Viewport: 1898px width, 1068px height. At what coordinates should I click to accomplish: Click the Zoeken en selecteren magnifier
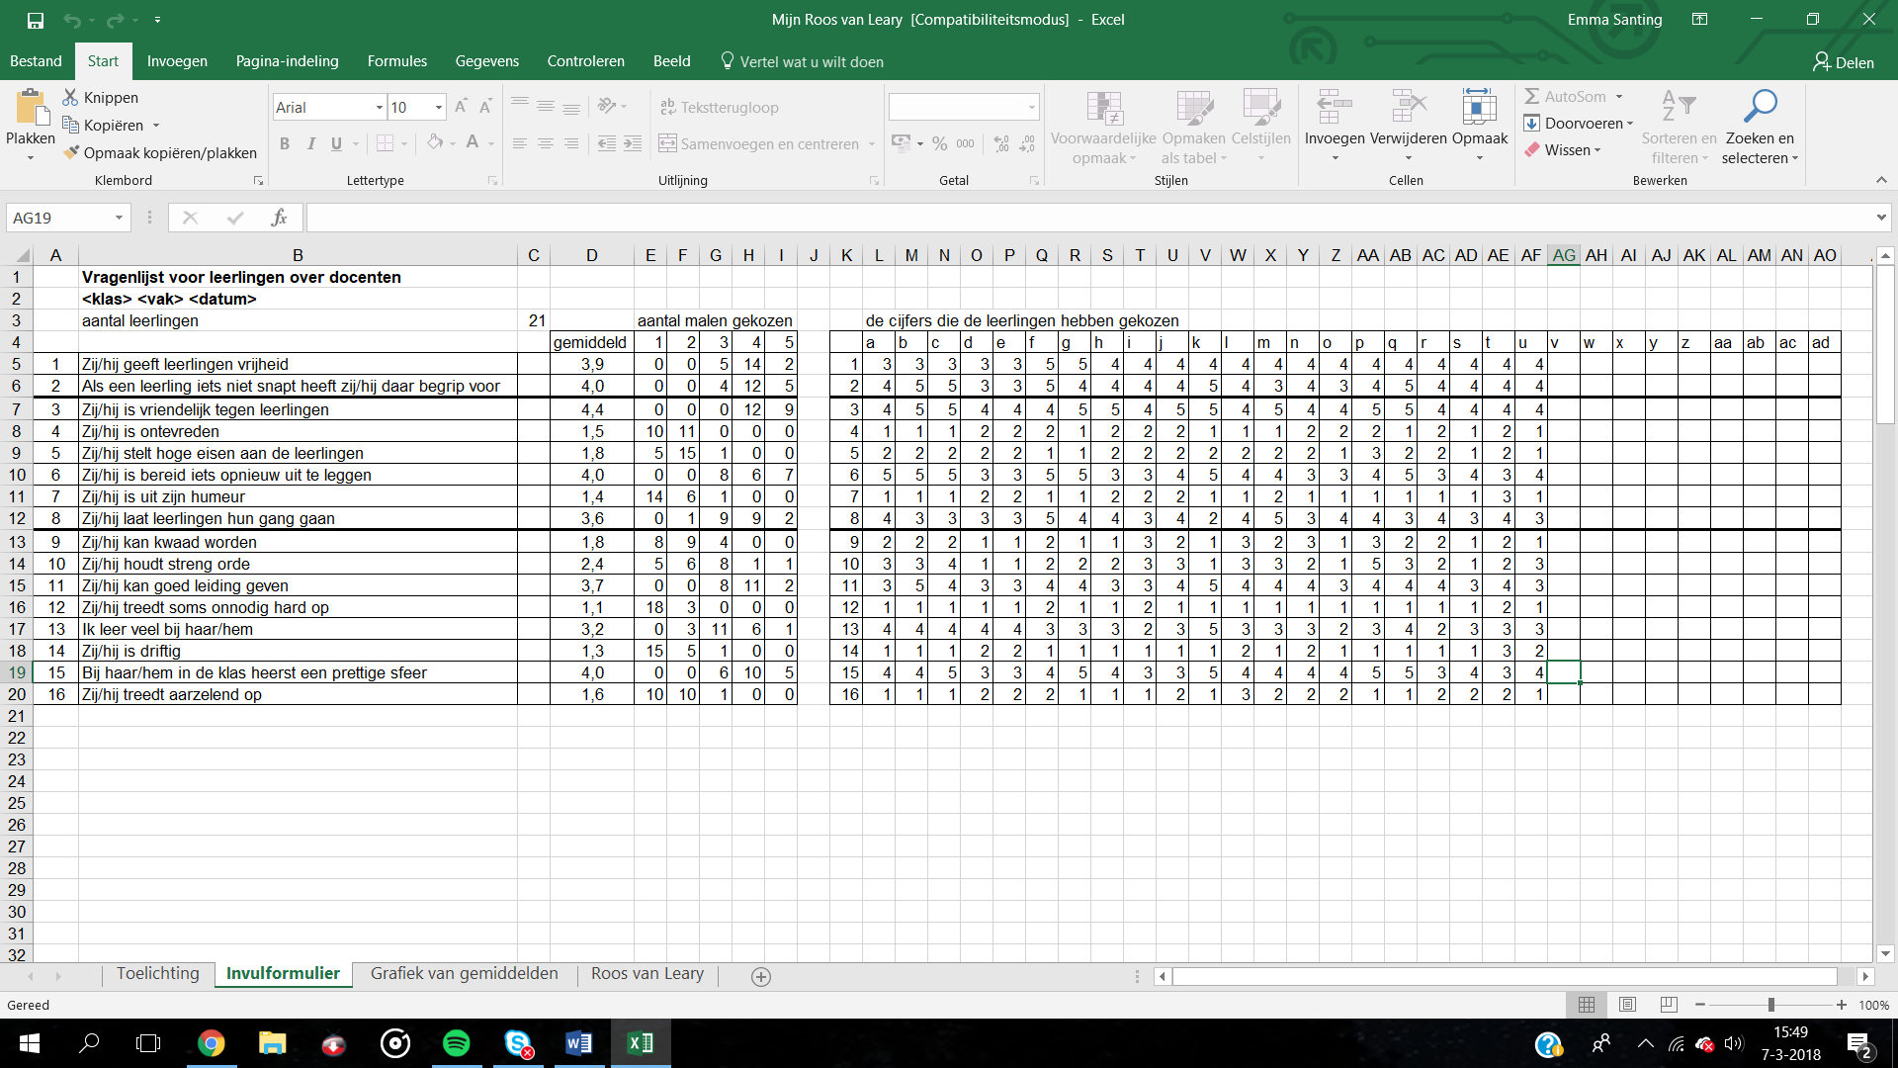[1760, 107]
